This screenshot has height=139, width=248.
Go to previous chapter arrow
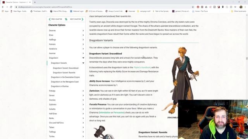point(50,19)
